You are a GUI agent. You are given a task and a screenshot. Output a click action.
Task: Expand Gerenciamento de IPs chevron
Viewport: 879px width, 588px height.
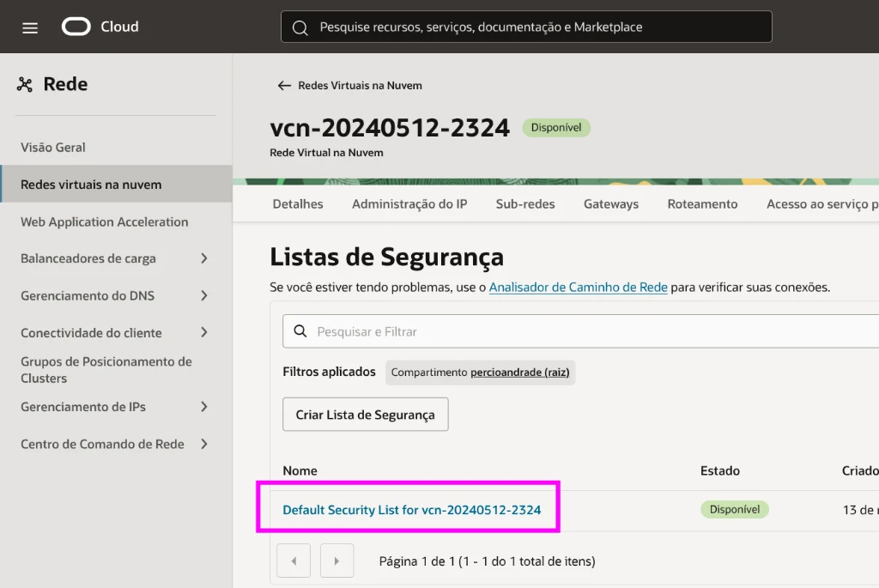(204, 407)
